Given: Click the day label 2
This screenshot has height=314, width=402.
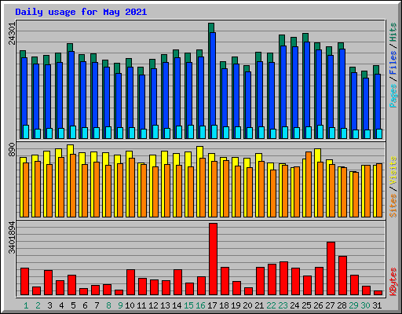Looking at the screenshot, I should pyautogui.click(x=38, y=305).
